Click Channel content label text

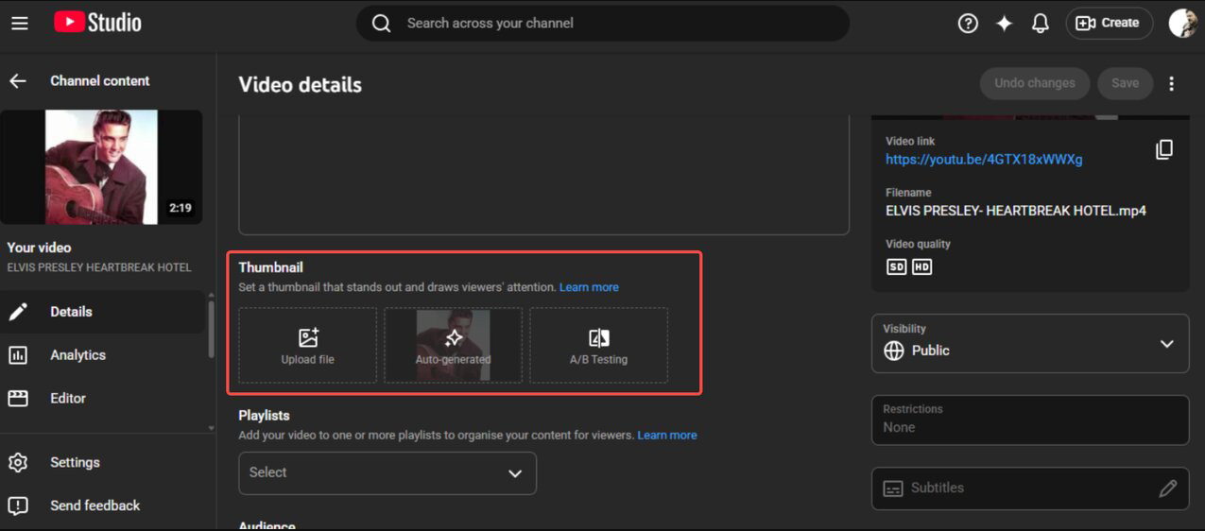point(100,81)
